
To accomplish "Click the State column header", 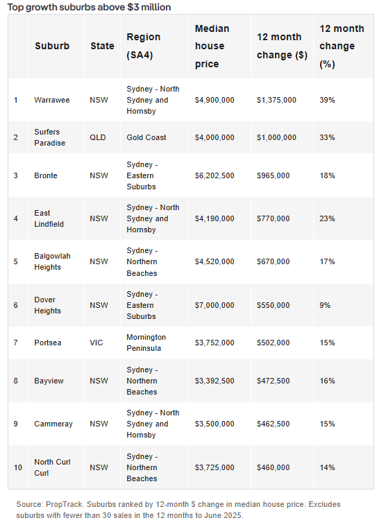I will 102,46.
